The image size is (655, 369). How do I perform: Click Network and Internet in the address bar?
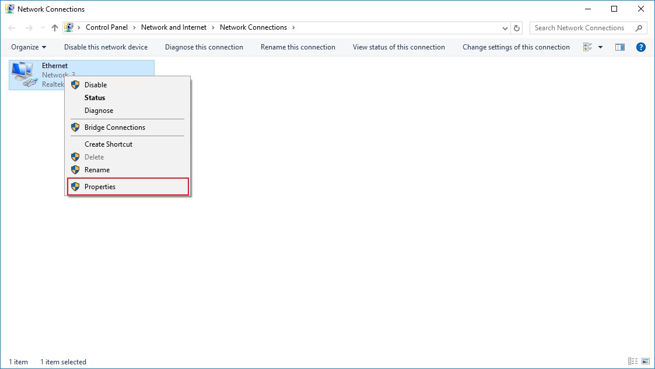pyautogui.click(x=174, y=27)
